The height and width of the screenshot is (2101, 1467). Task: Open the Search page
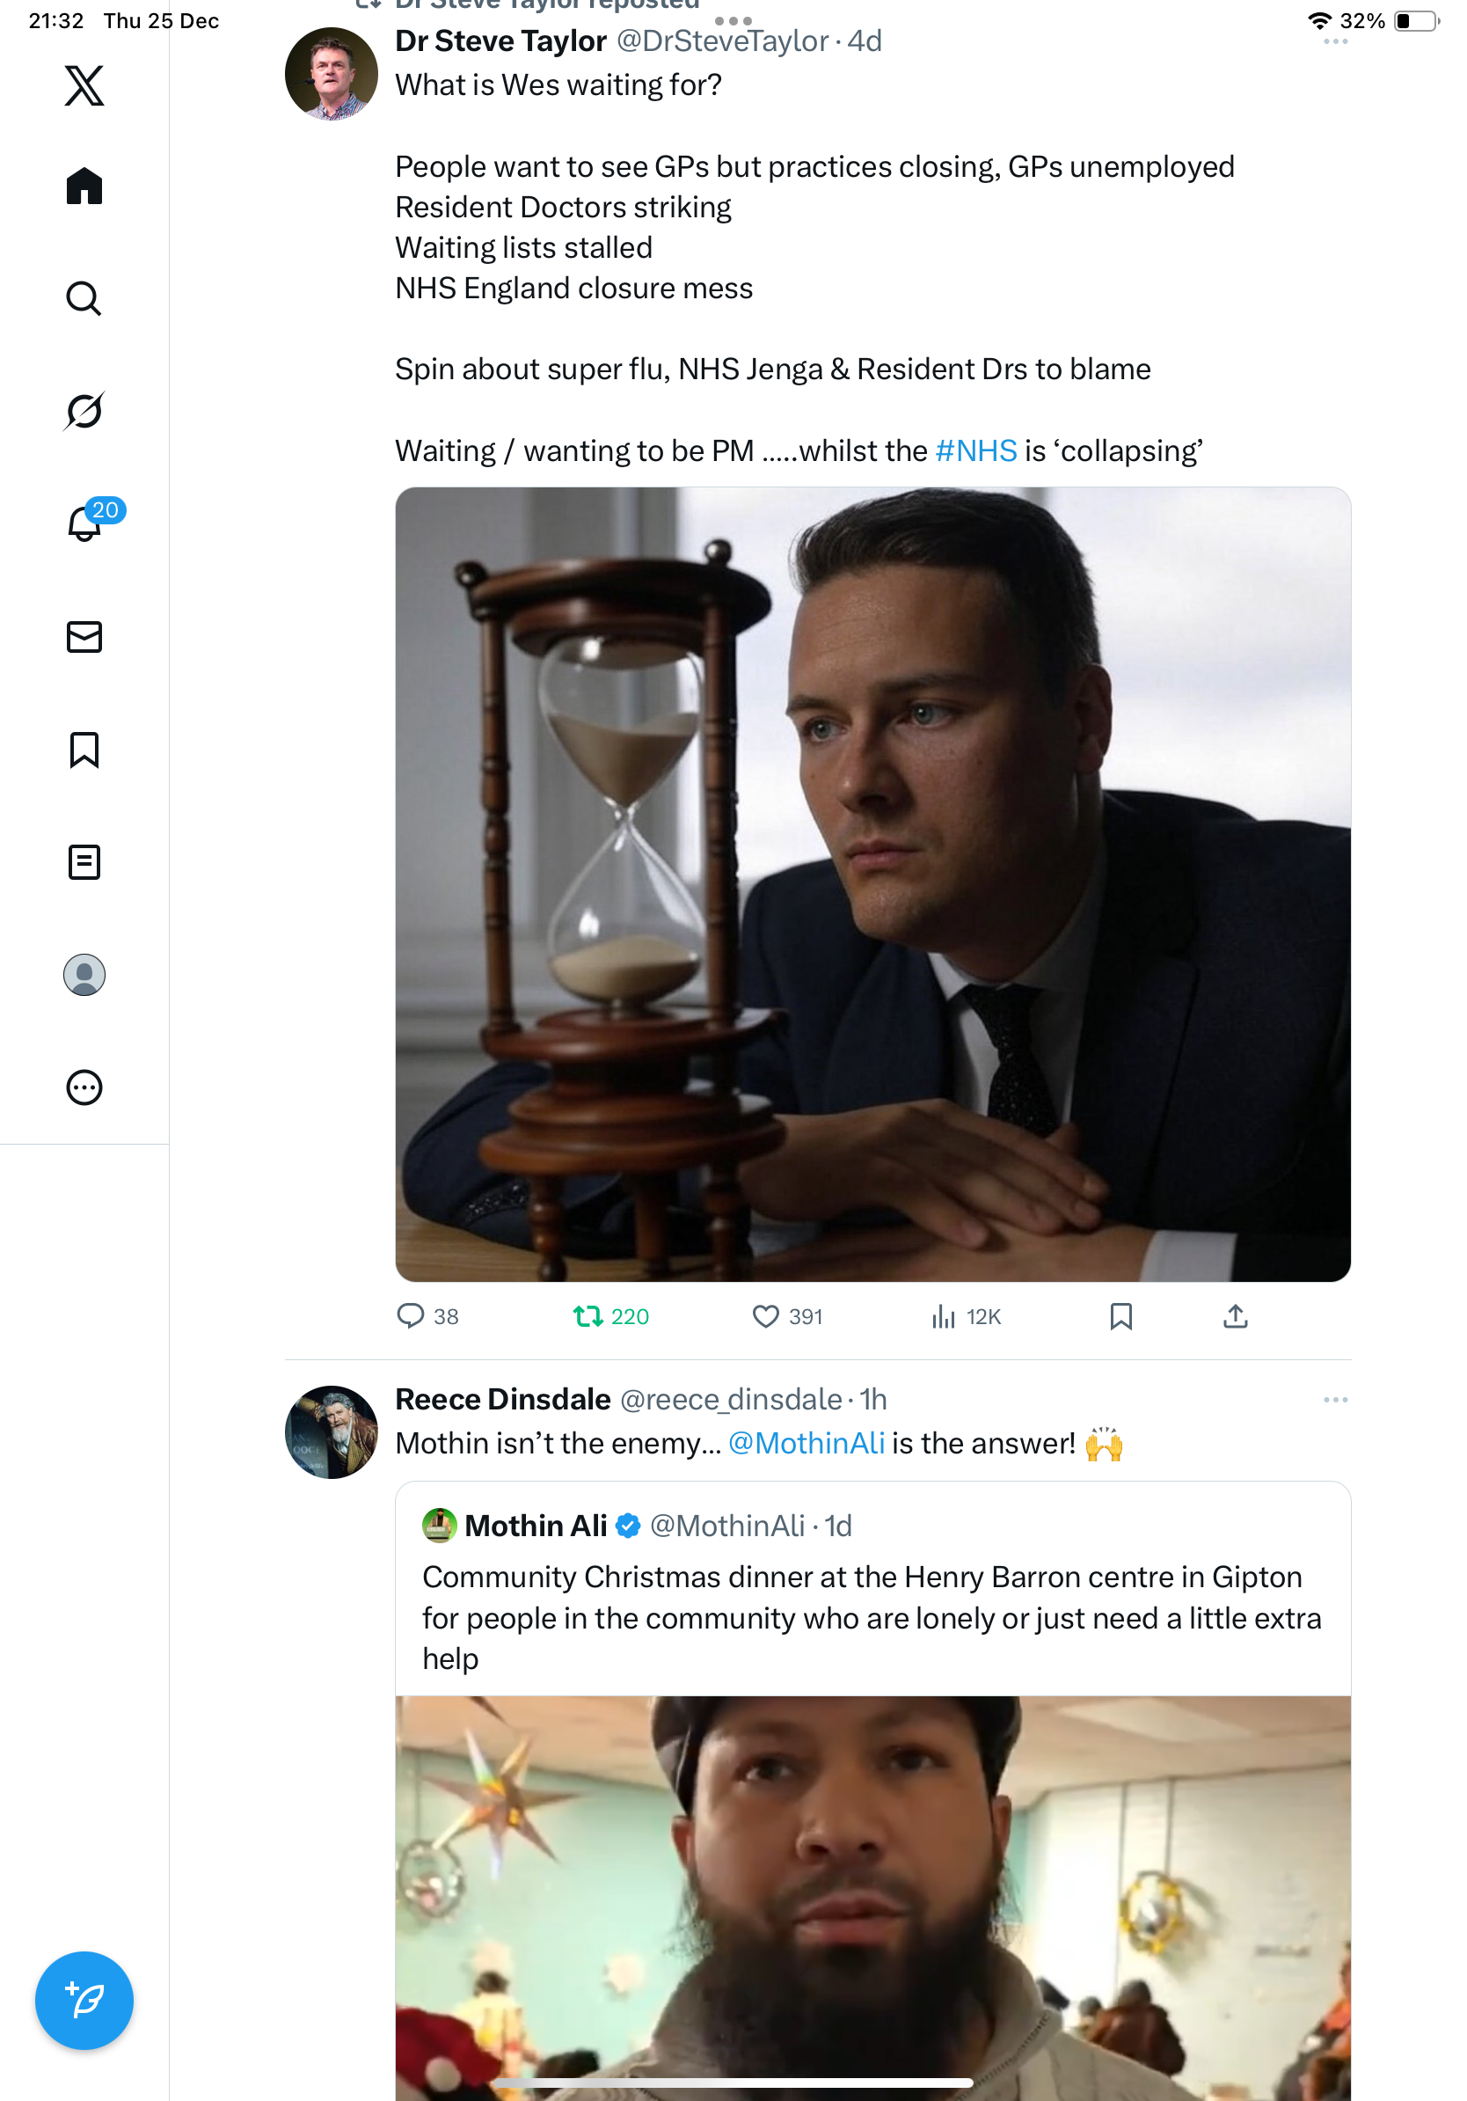pyautogui.click(x=84, y=298)
